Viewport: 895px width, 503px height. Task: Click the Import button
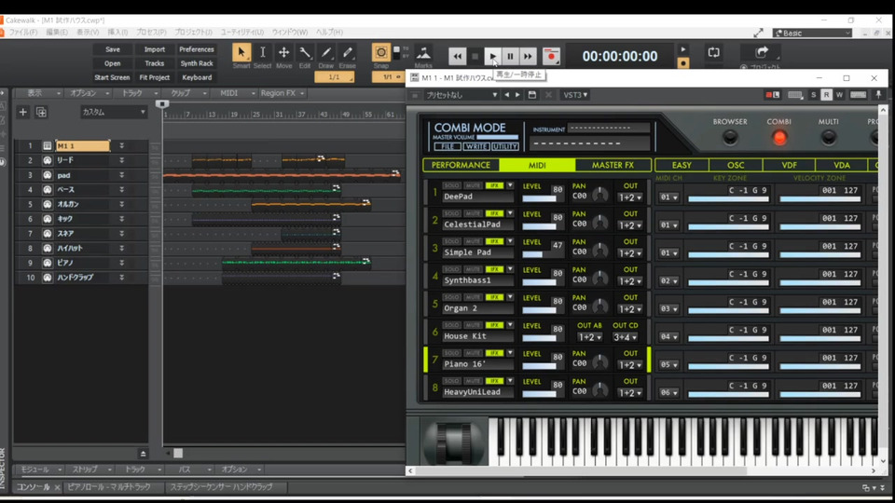[x=154, y=49]
